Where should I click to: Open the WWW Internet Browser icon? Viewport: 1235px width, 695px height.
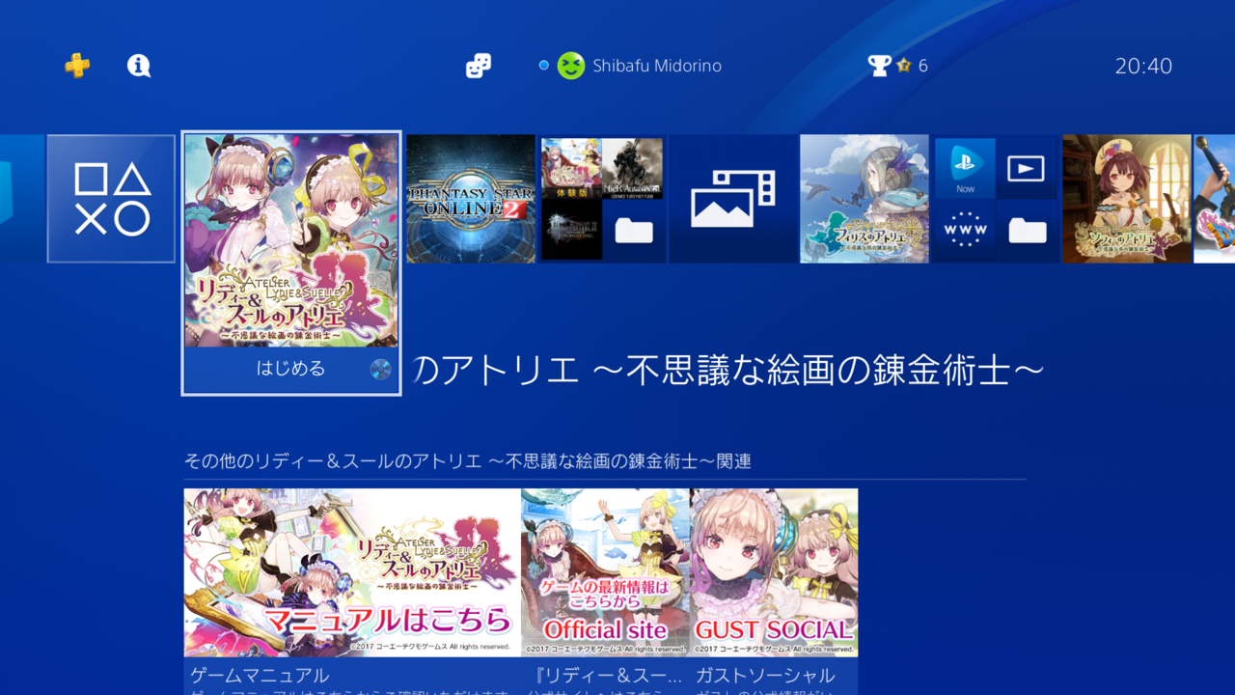(965, 230)
